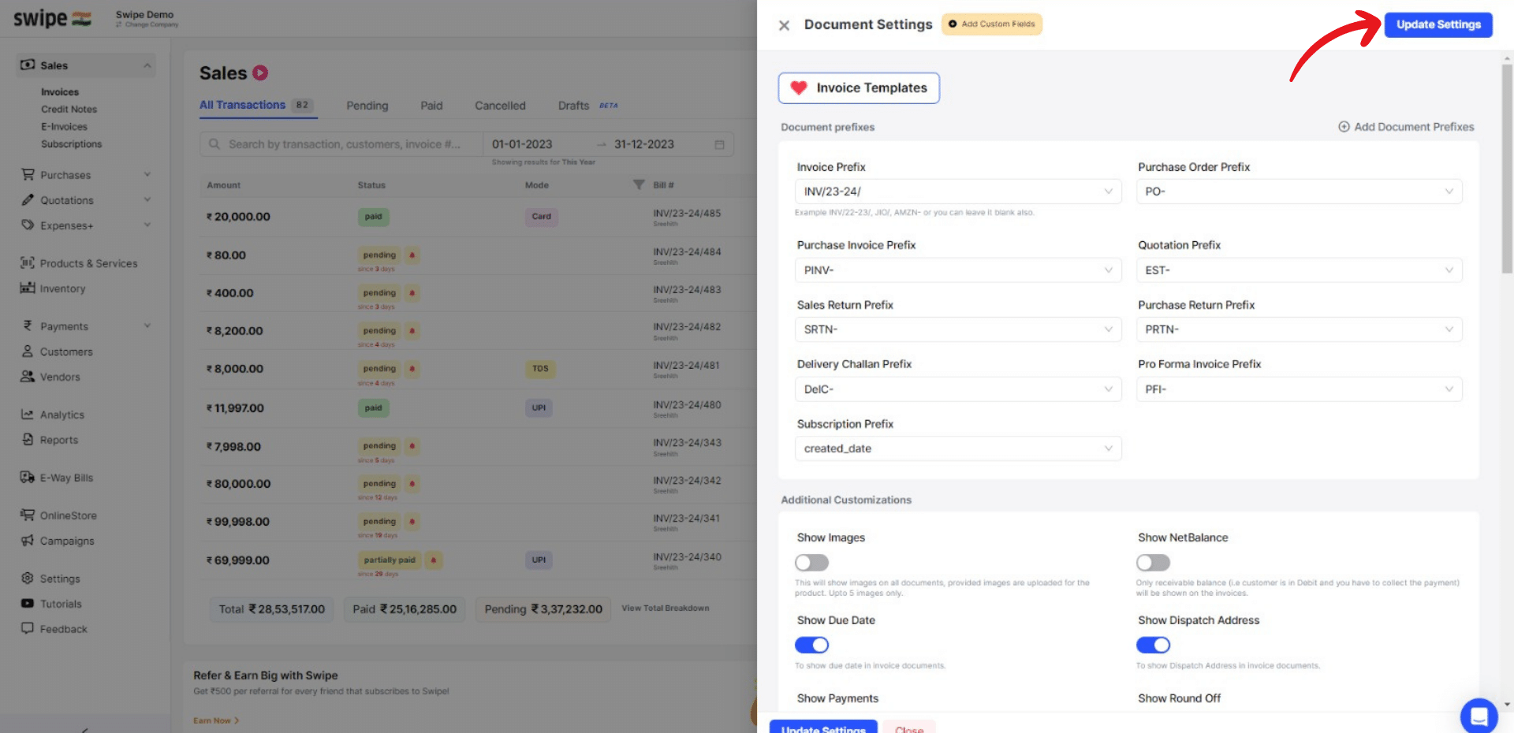The image size is (1514, 733).
Task: Expand the Purchase Order Prefix dropdown
Action: [1299, 192]
